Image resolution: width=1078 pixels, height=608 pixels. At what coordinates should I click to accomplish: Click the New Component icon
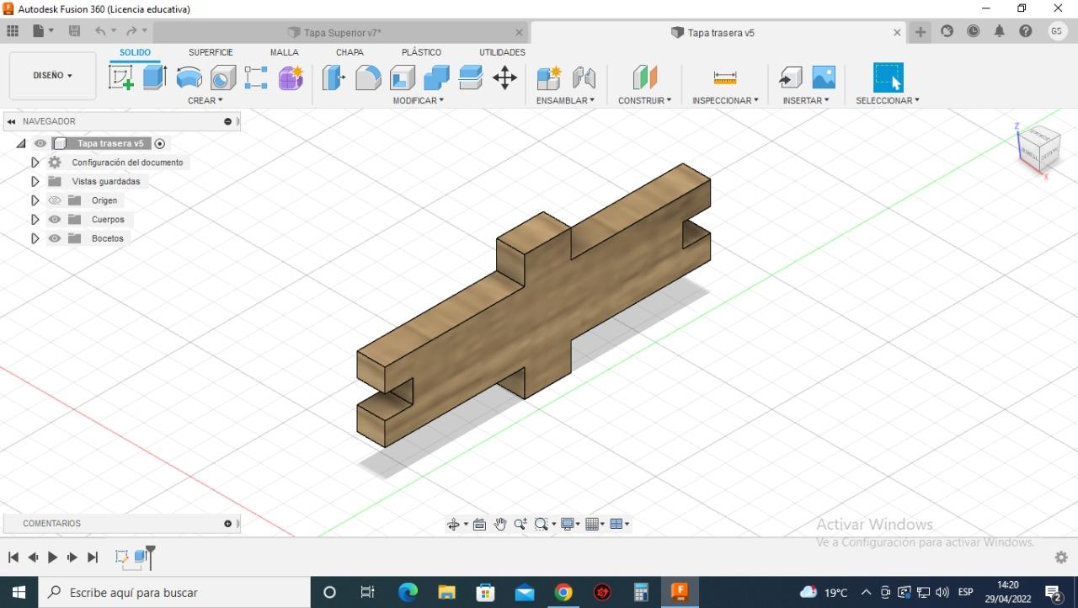coord(549,77)
